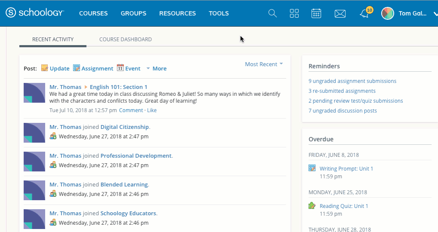
Task: Open the Most Recent filter dropdown
Action: [x=263, y=64]
